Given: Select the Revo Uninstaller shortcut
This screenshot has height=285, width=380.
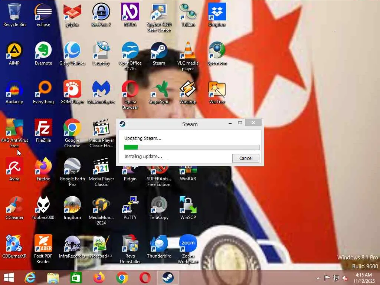Looking at the screenshot, I should [130, 249].
